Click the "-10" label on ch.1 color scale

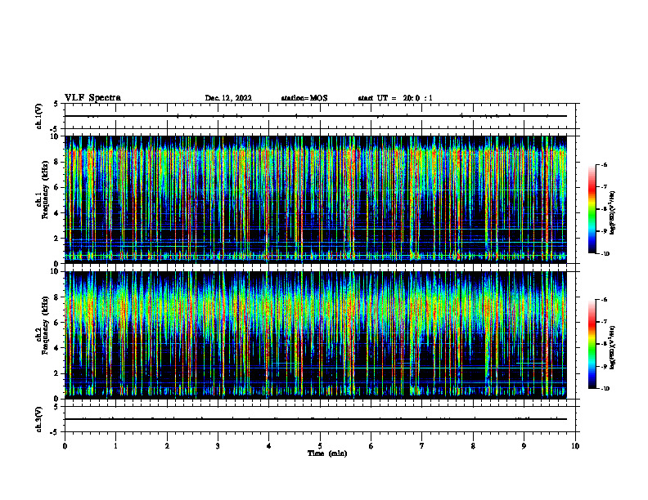tap(605, 254)
